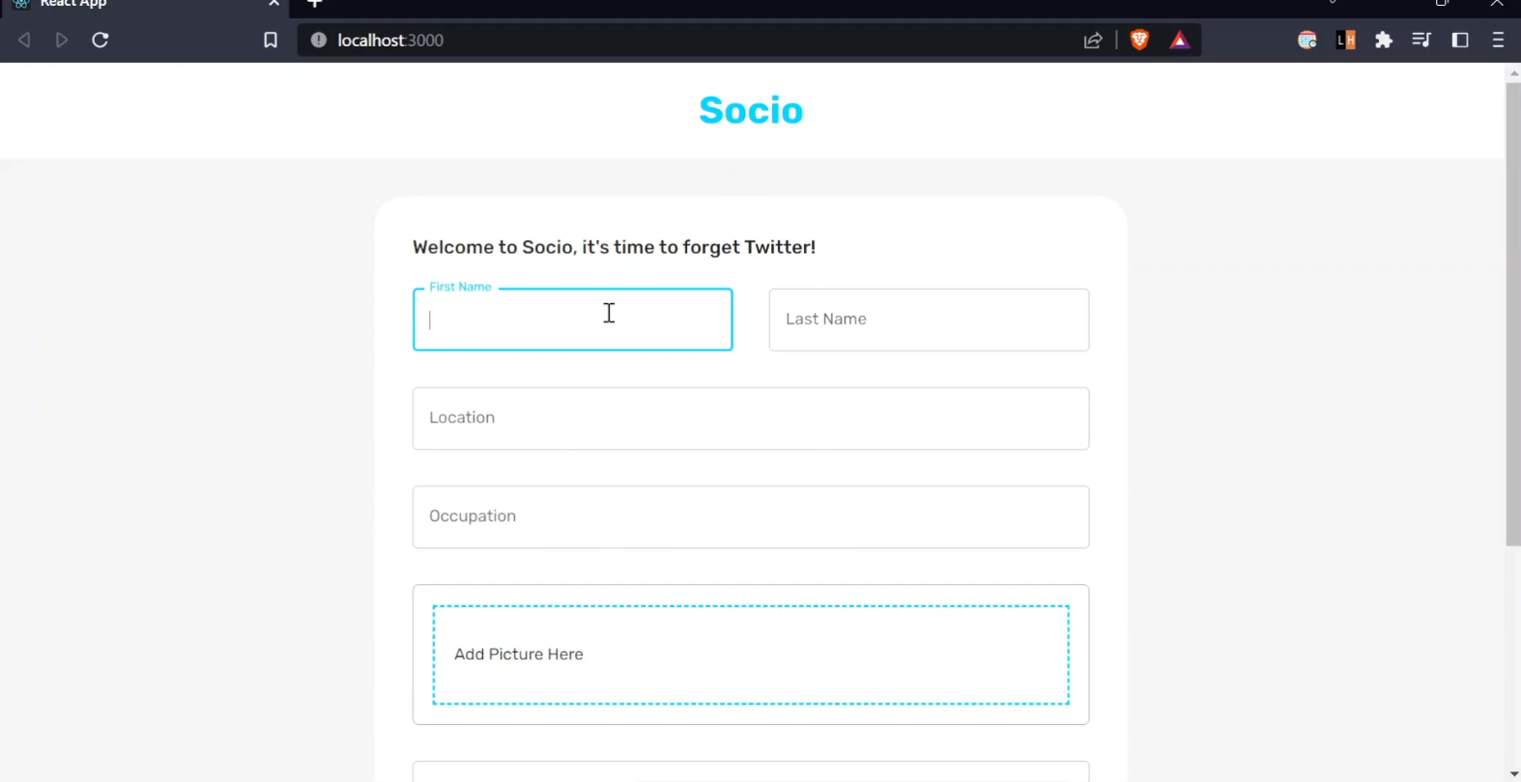
Task: Click the LH extension icon
Action: (x=1345, y=40)
